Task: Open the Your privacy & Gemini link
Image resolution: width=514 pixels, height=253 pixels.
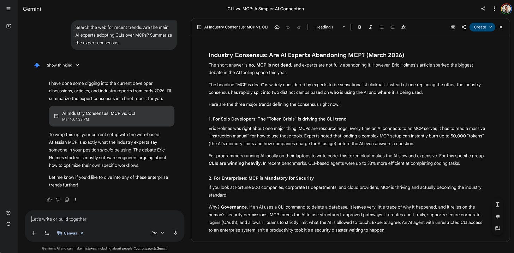Action: click(150, 248)
